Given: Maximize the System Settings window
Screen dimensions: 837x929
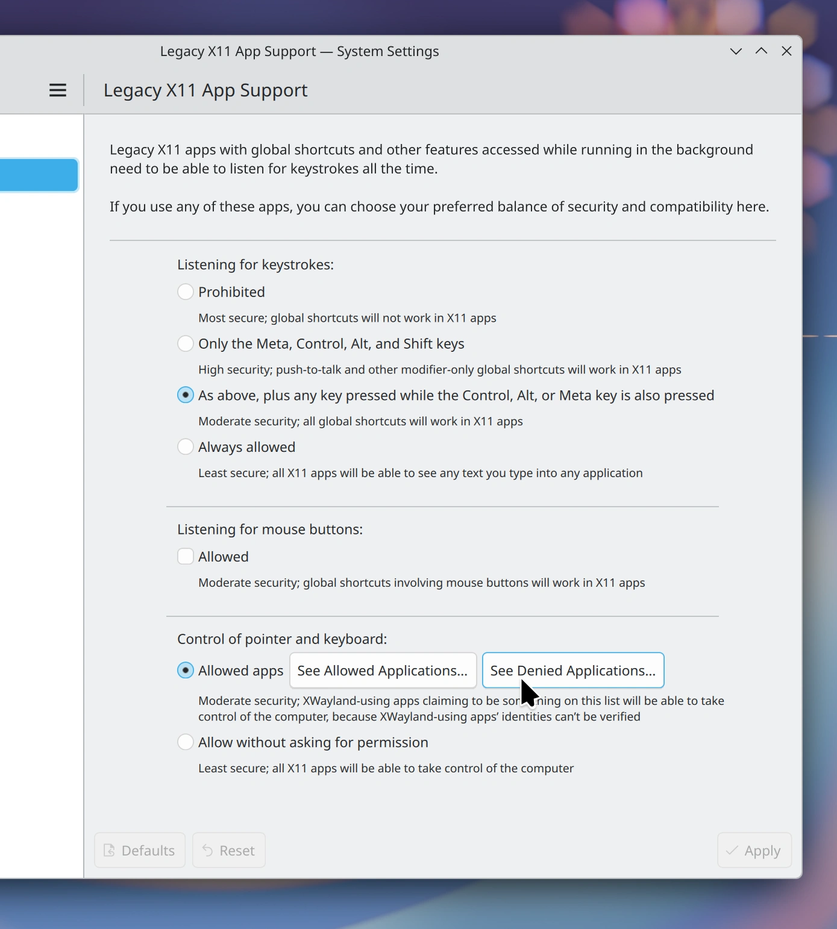Looking at the screenshot, I should point(761,51).
